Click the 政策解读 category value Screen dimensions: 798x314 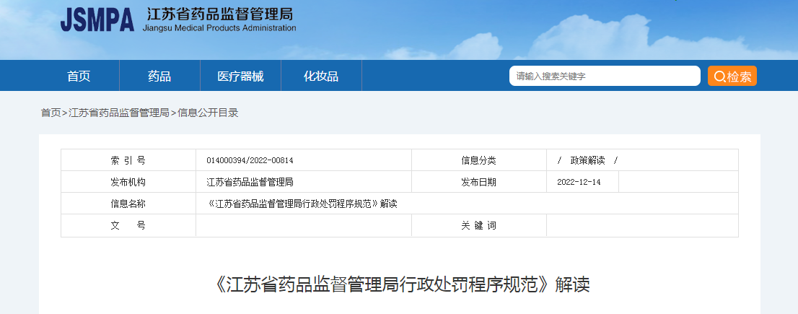click(588, 161)
